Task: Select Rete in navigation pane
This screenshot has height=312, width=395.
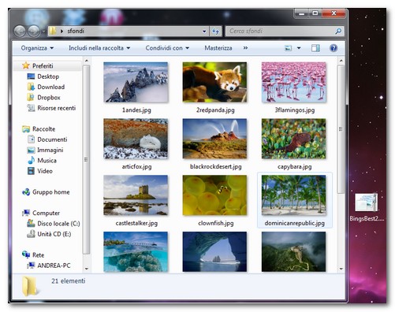Action: [x=38, y=255]
